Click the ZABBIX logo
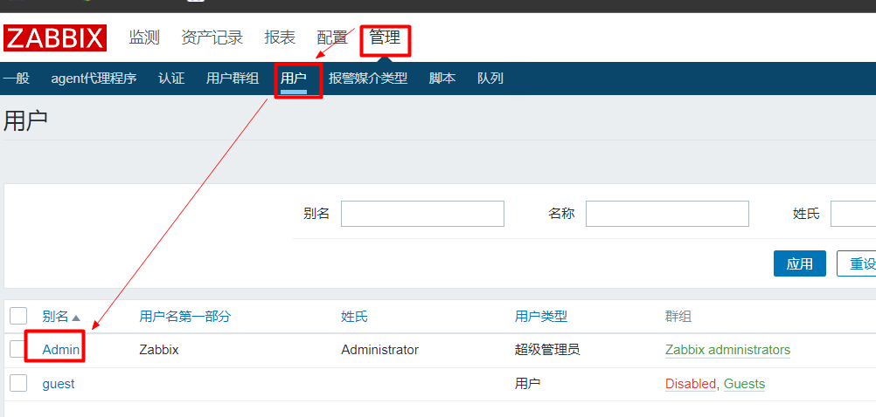876x417 pixels. (55, 38)
